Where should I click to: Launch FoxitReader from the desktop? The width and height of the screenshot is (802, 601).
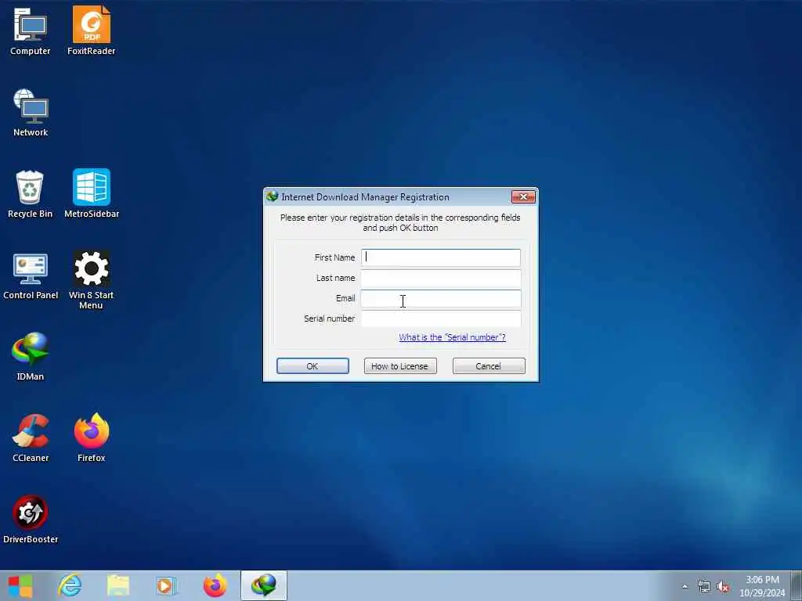click(x=91, y=31)
